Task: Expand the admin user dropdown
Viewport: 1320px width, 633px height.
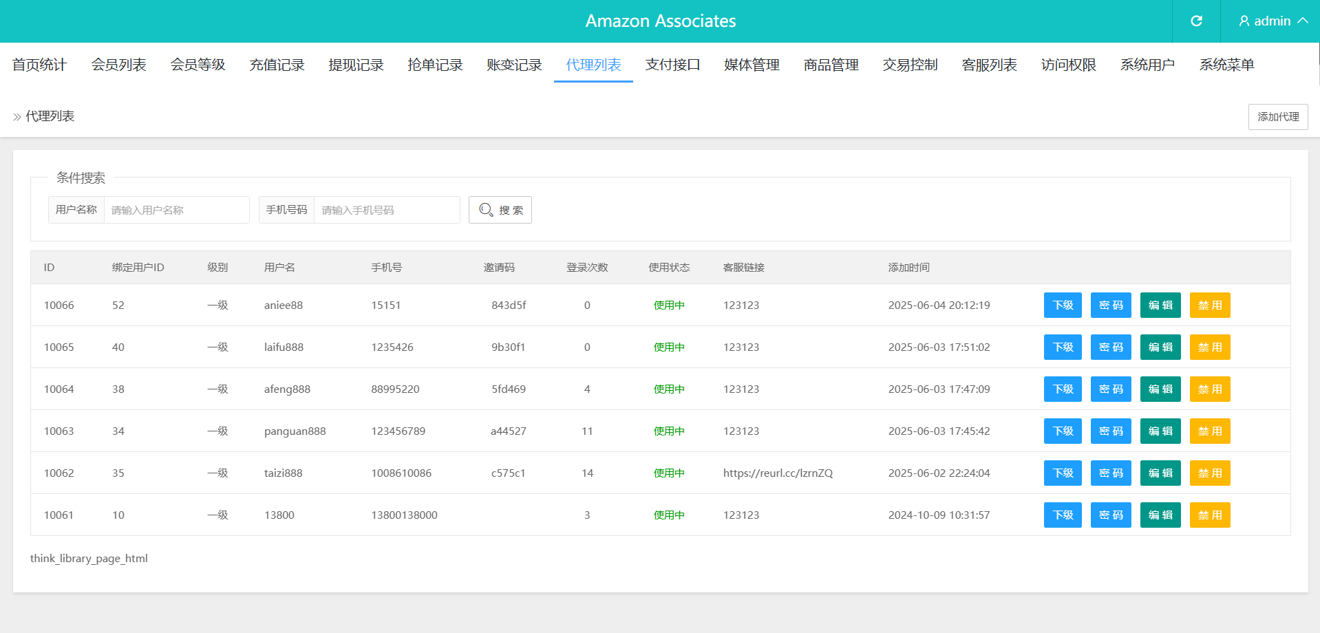Action: coord(1273,21)
